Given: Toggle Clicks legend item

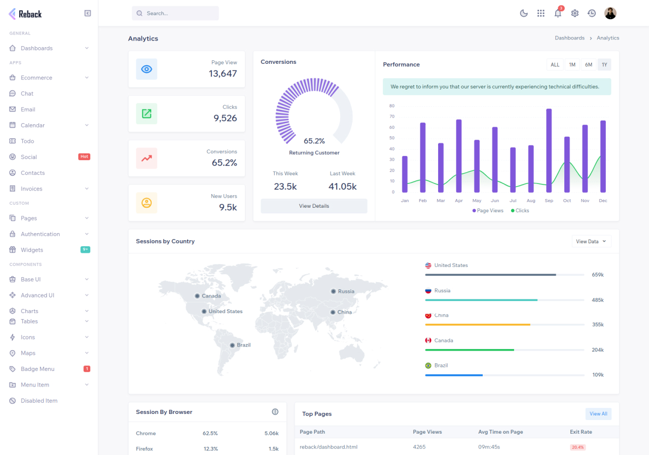Looking at the screenshot, I should click(520, 210).
